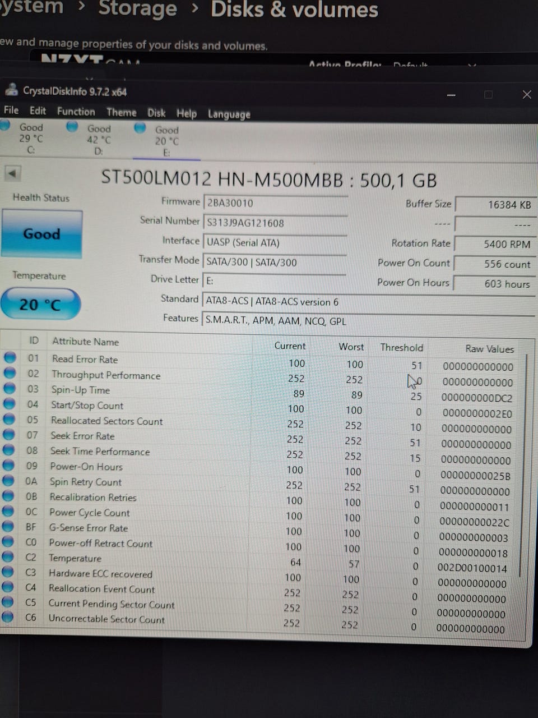
Task: Click raw value 000000000DC2
Action: tap(476, 398)
